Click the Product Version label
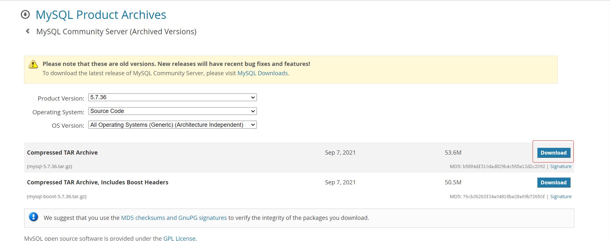Viewport: 610px width, 241px height. 61,98
